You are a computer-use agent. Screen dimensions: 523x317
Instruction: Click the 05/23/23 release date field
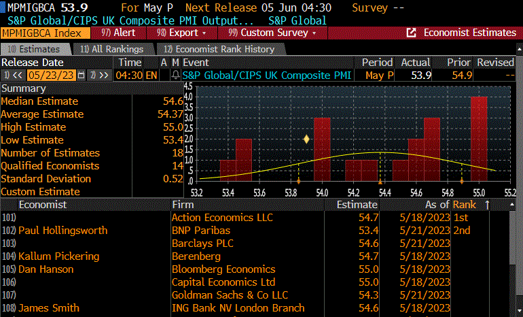click(x=51, y=75)
